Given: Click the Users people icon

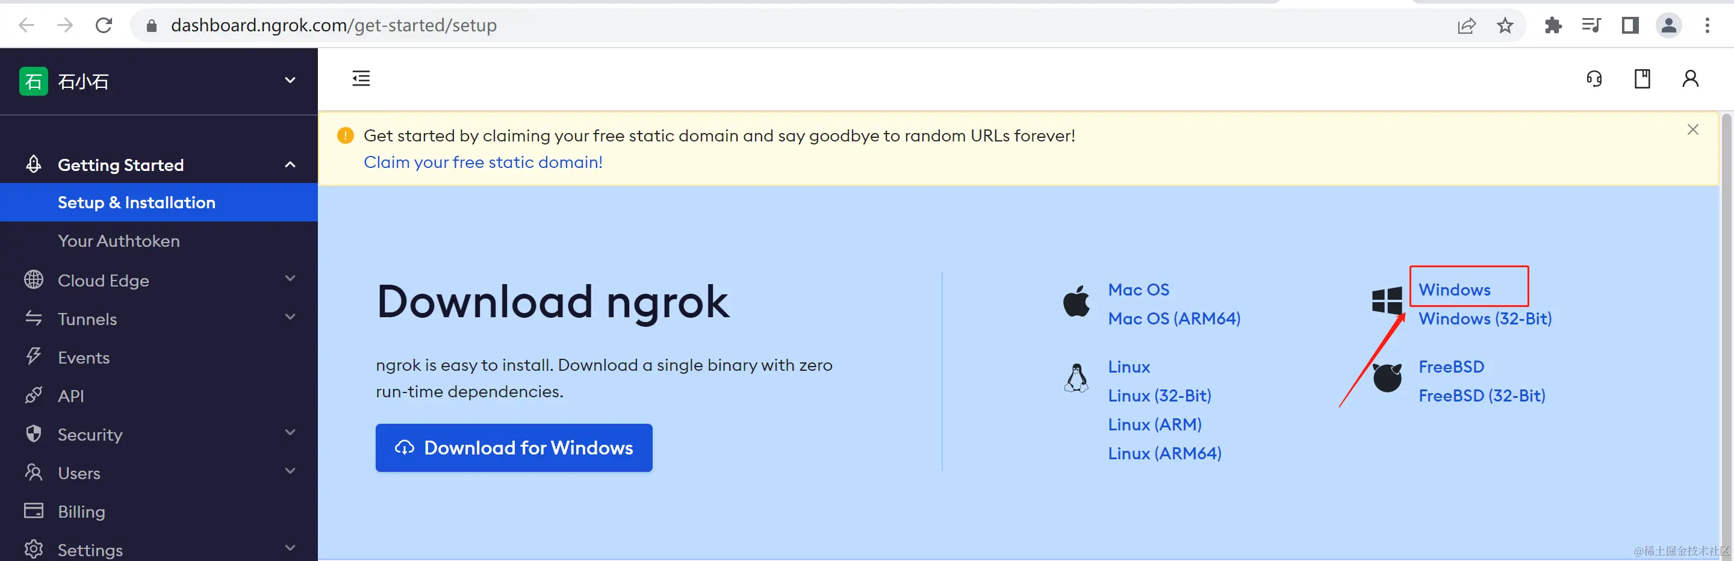Looking at the screenshot, I should coord(34,472).
